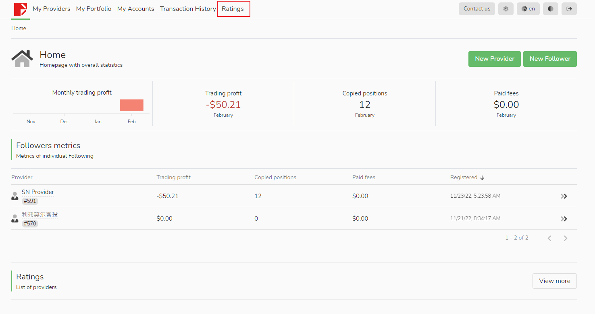Open the language selector 'en'

click(528, 9)
